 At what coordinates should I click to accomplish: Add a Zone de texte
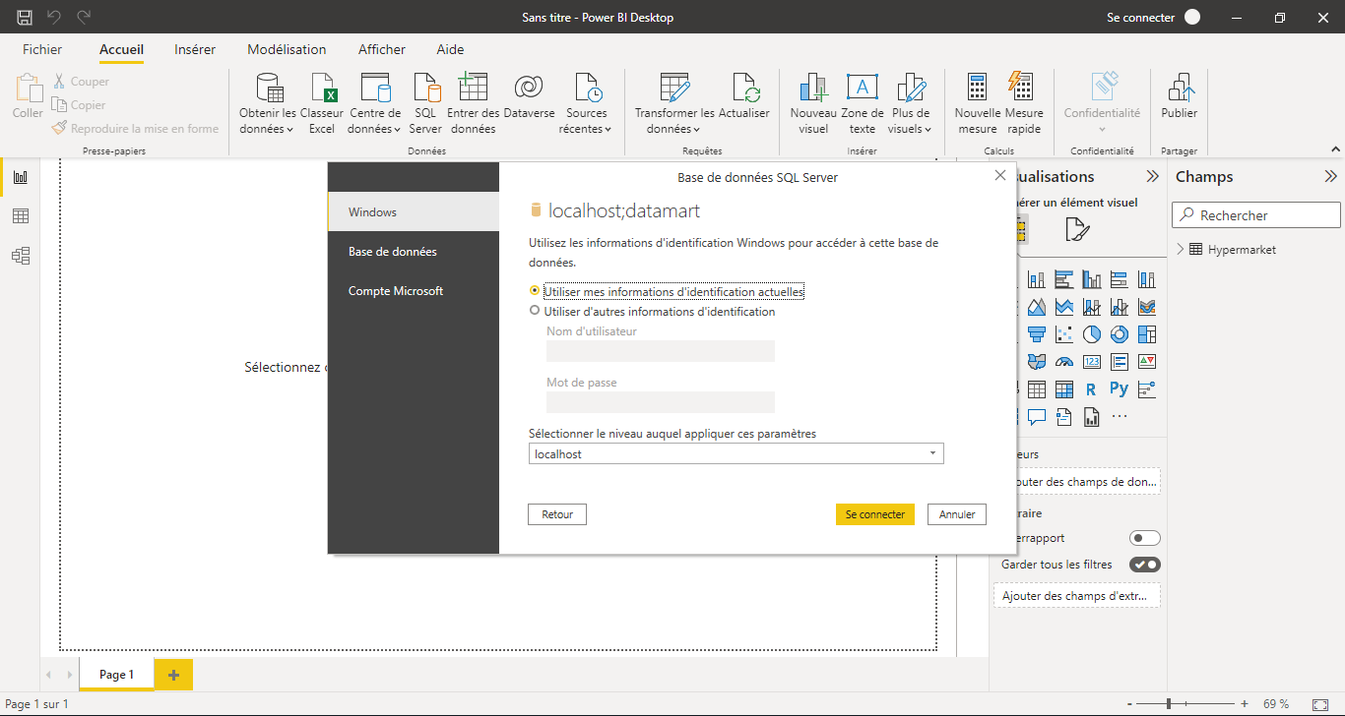(863, 103)
